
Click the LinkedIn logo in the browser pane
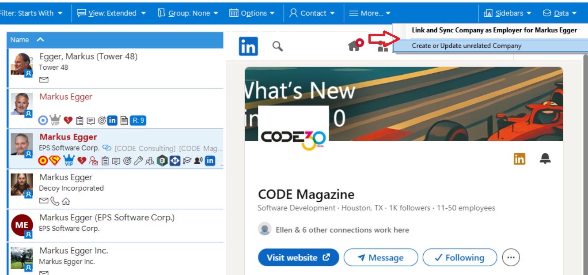[x=248, y=46]
